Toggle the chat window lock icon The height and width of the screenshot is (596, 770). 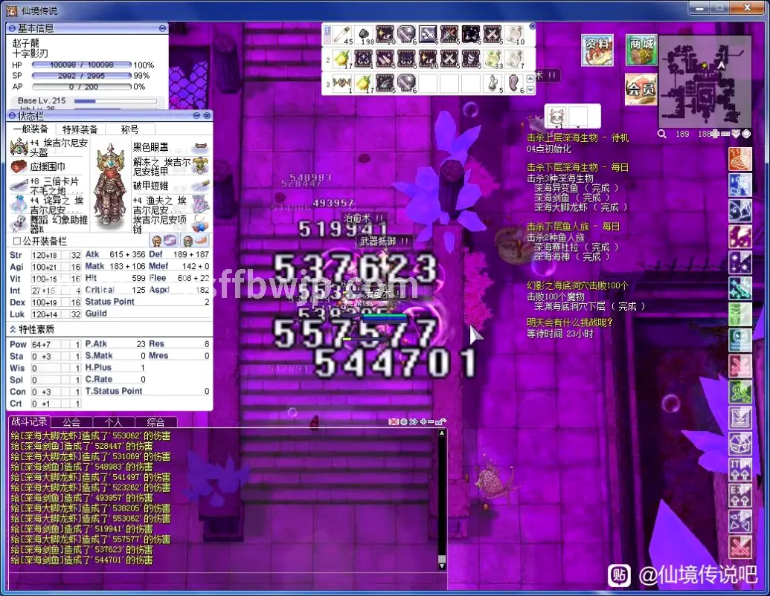tap(440, 421)
